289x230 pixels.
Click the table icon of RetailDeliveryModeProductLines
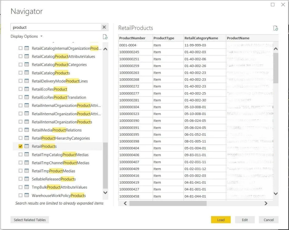coord(27,81)
